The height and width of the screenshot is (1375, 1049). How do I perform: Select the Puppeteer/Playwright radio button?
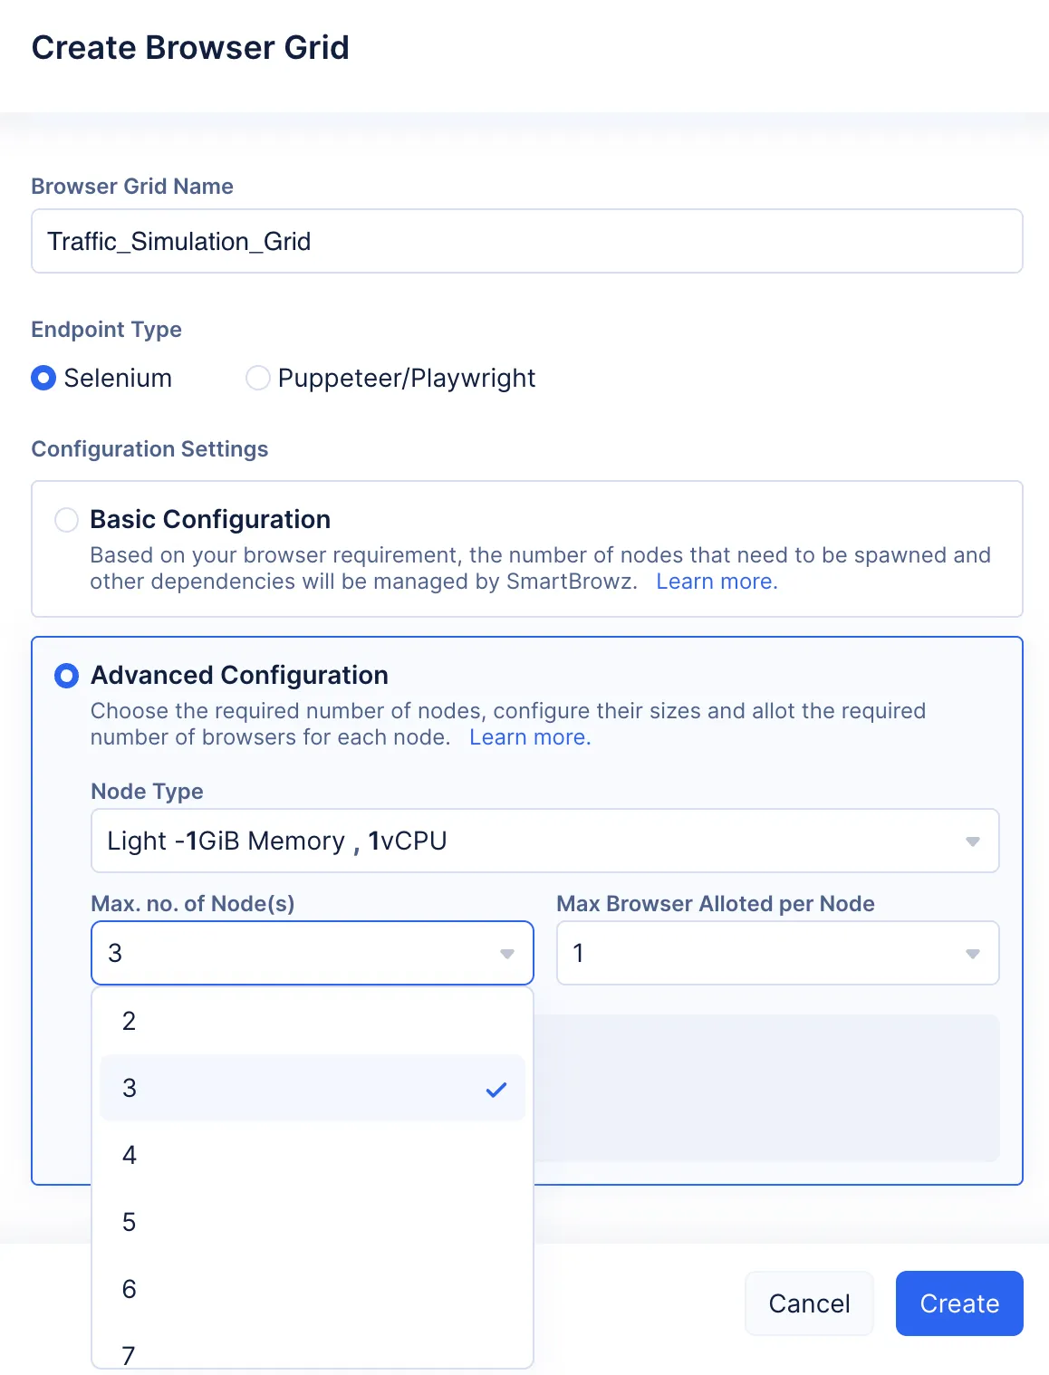point(258,378)
